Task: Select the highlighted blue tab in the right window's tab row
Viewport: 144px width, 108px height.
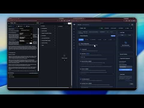Action: coord(81,40)
